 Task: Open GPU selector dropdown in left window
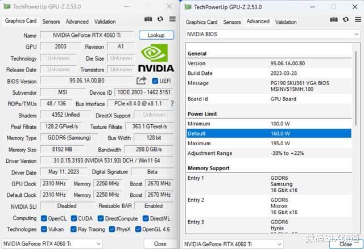coord(52,244)
